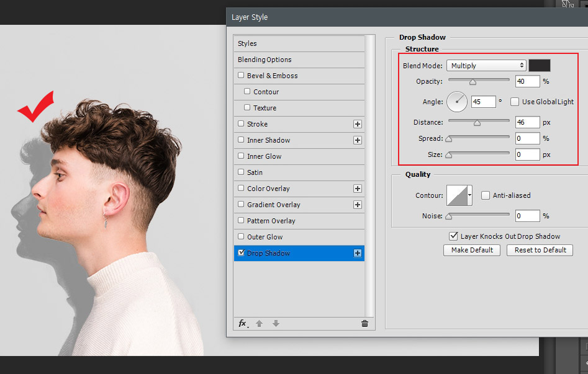Enable the Satin checkbox
This screenshot has height=374, width=588.
click(x=241, y=172)
